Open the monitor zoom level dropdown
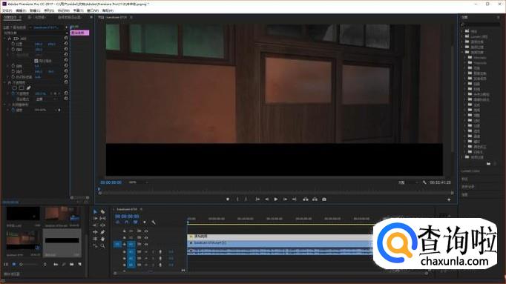The width and height of the screenshot is (506, 284). point(138,182)
